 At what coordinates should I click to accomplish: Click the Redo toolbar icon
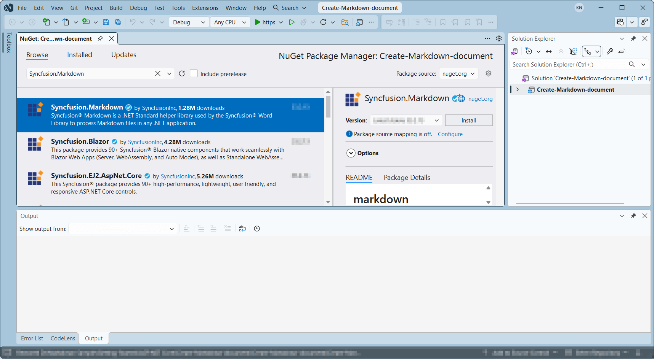coord(152,22)
